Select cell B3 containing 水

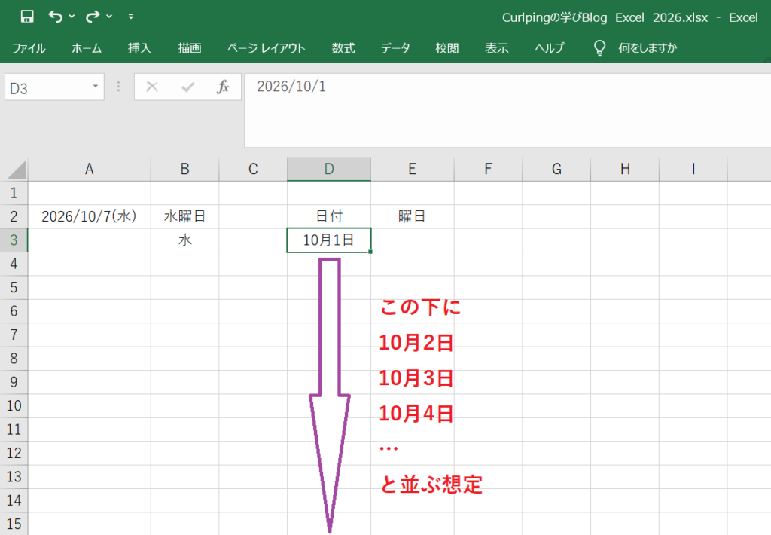point(185,240)
